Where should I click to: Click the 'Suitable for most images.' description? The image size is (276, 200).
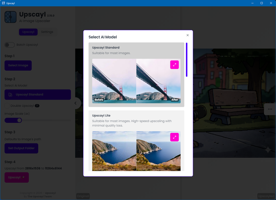point(111,53)
